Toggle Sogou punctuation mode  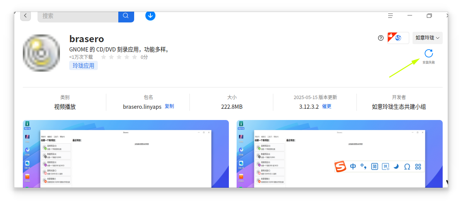363,167
